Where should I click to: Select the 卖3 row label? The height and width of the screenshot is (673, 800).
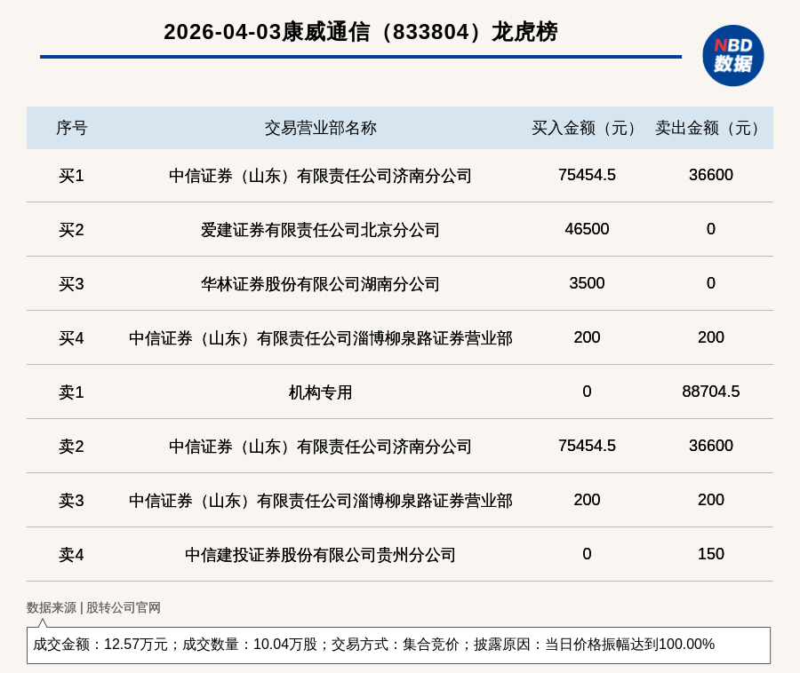click(71, 501)
